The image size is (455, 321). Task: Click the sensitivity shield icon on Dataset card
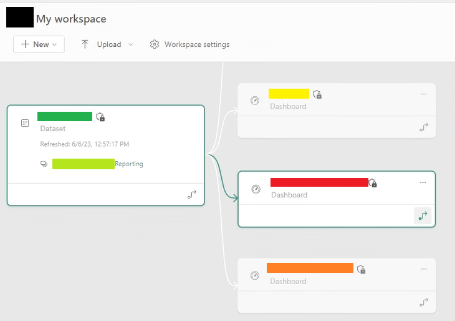coord(101,117)
